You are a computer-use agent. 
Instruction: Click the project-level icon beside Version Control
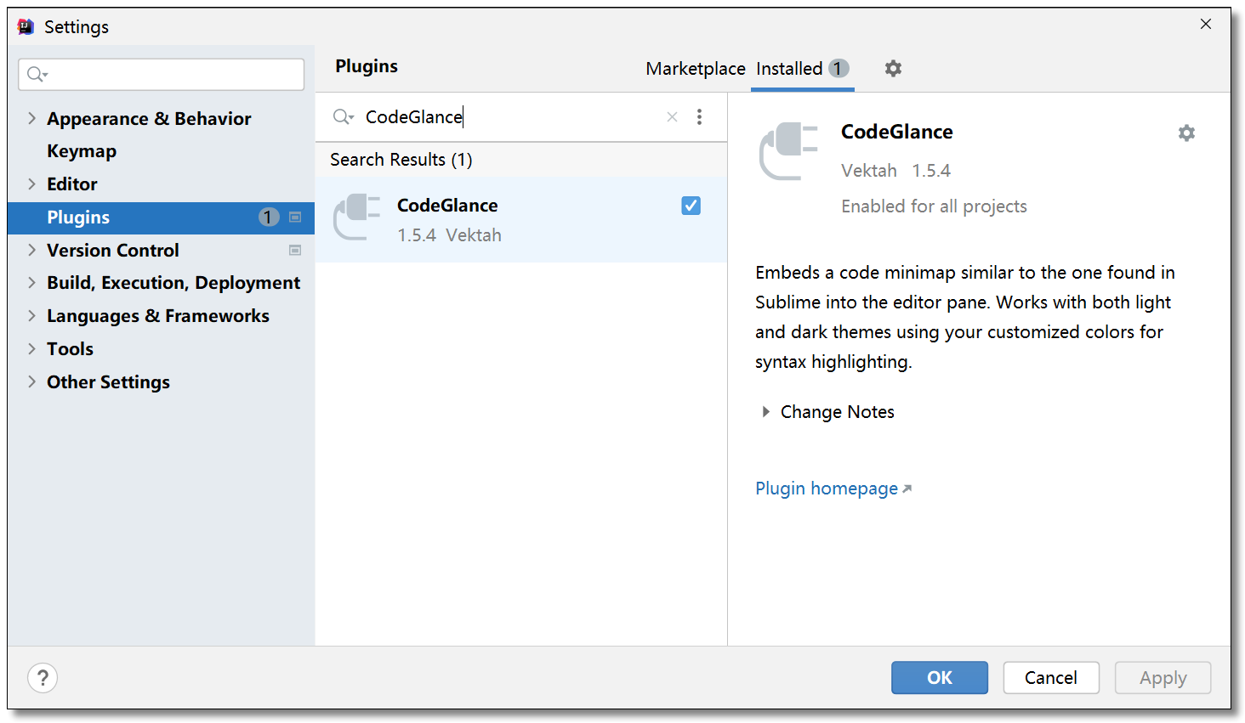coord(295,251)
